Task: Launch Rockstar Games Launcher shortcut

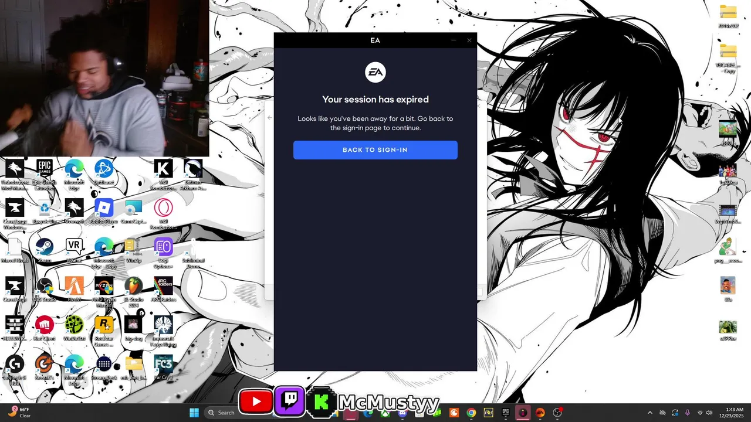Action: [104, 332]
